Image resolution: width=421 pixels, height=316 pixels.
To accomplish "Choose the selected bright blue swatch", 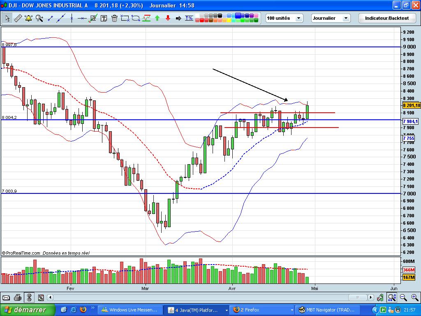I will point(238,16).
